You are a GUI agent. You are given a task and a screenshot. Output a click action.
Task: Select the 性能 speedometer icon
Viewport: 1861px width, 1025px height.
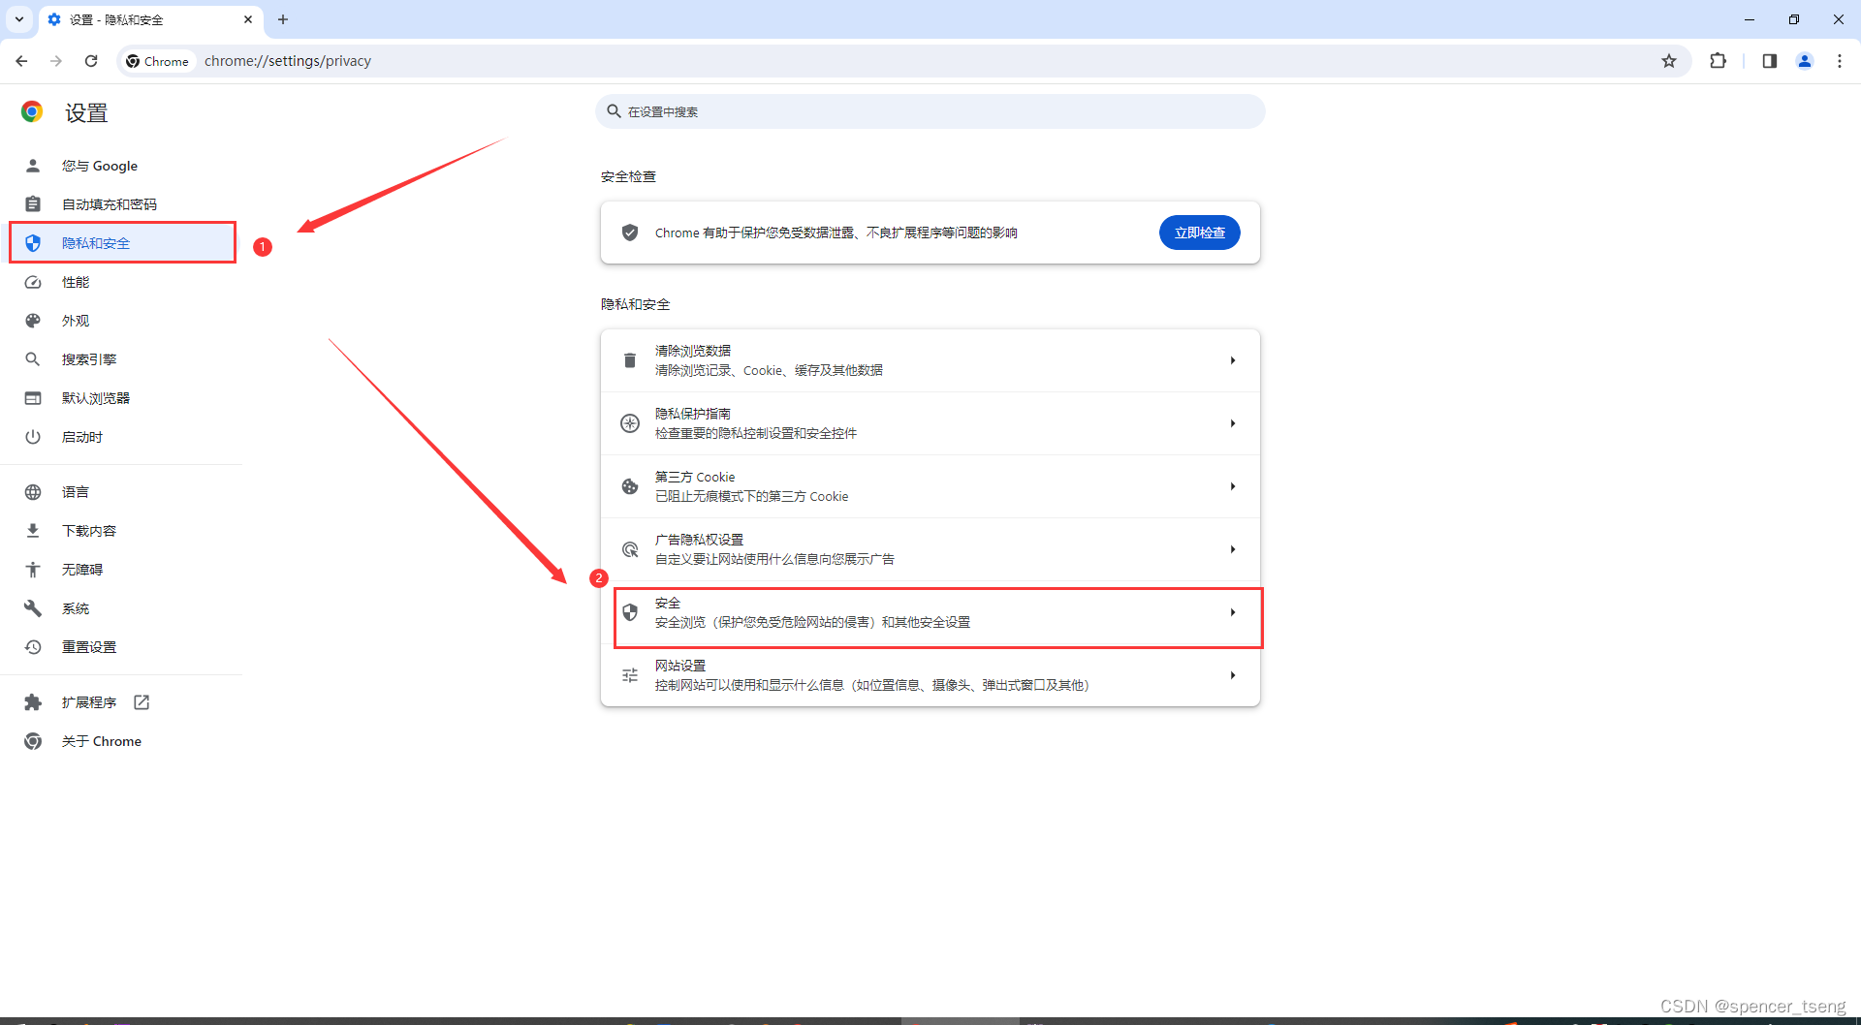pyautogui.click(x=33, y=282)
